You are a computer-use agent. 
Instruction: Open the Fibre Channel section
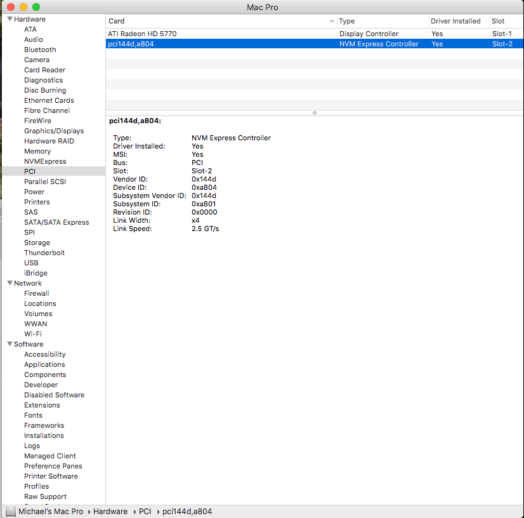click(x=47, y=110)
